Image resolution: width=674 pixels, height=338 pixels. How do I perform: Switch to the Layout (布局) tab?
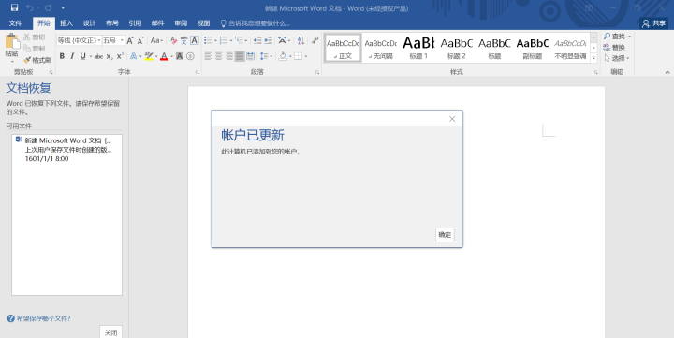coord(111,23)
